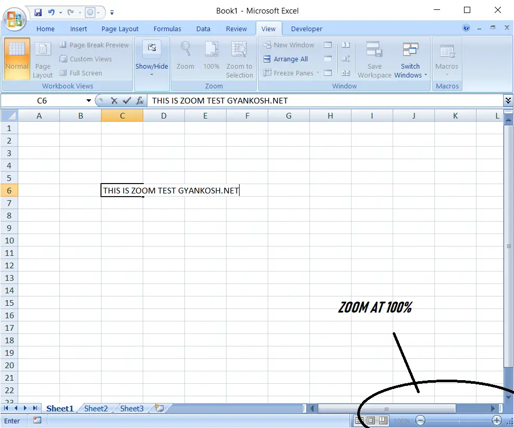514x428 pixels.
Task: Click the Unhide window icon
Action: coord(328,73)
